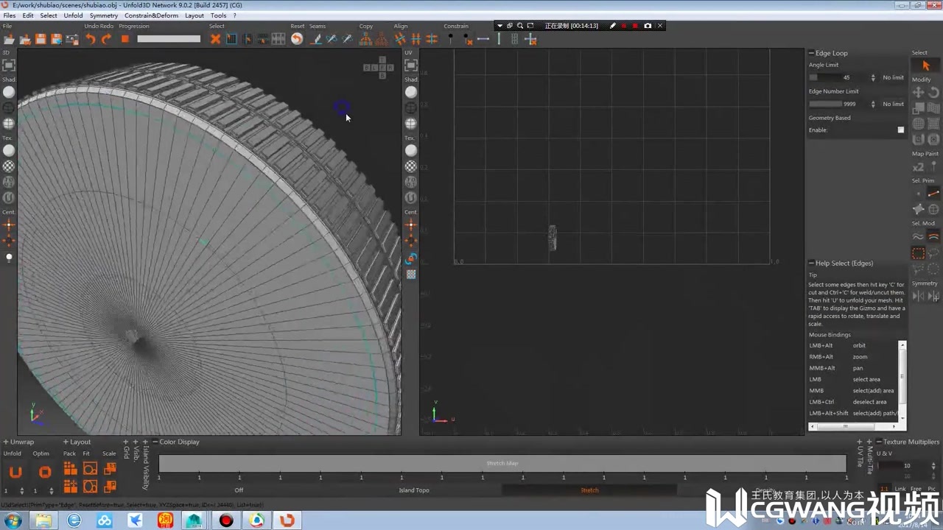Choose rectangle selection mode icon

click(x=919, y=252)
